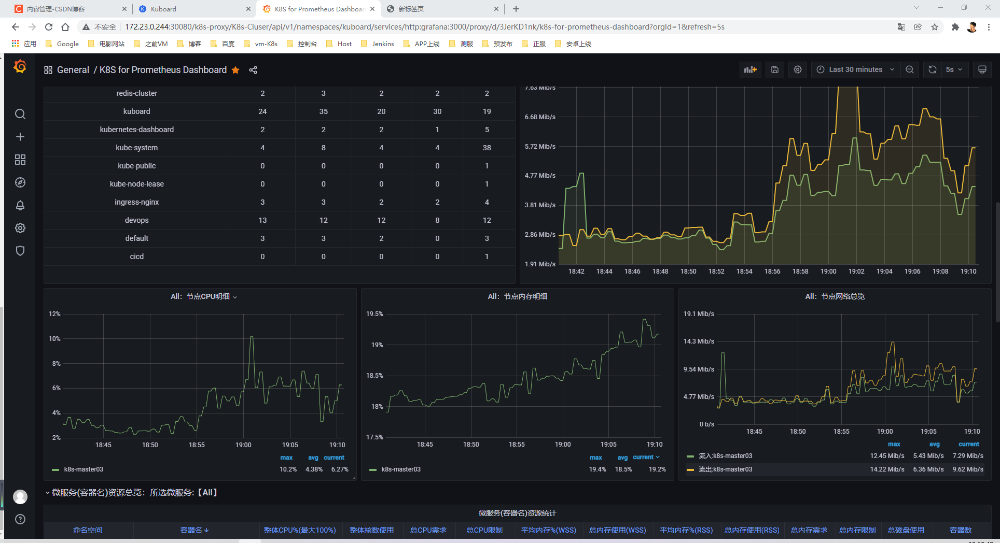The image size is (1000, 543).
Task: Toggle k8s-master03 series in the memory legend
Action: pyautogui.click(x=401, y=469)
